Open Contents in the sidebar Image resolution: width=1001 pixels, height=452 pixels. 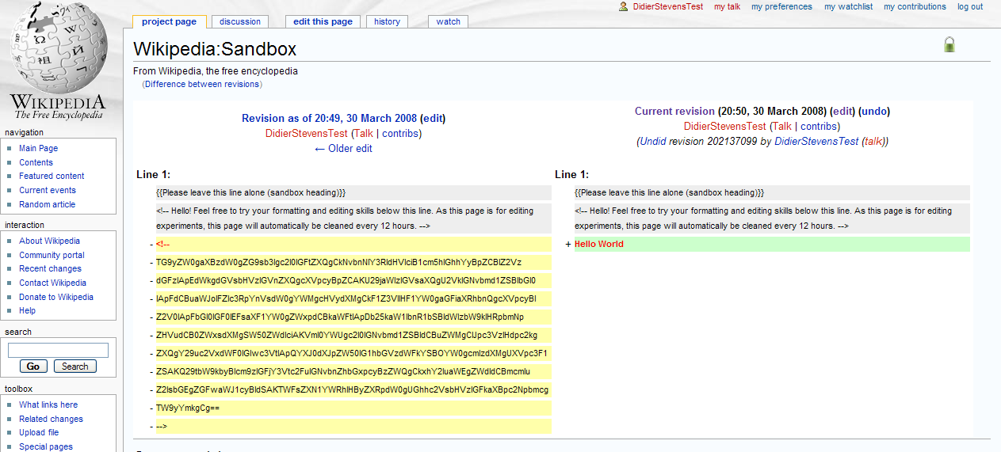(x=36, y=162)
